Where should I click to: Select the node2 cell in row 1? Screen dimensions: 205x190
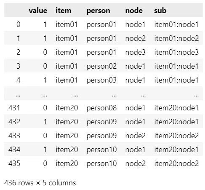pos(136,38)
